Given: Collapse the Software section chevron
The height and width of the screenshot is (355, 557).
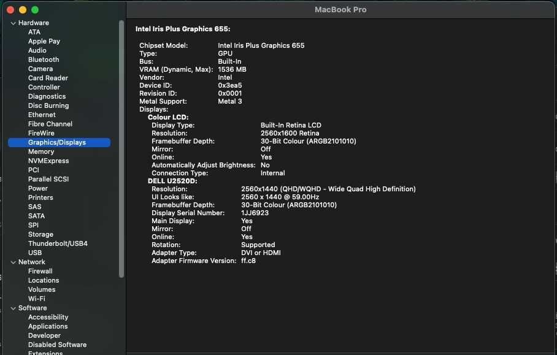Looking at the screenshot, I should (x=13, y=308).
